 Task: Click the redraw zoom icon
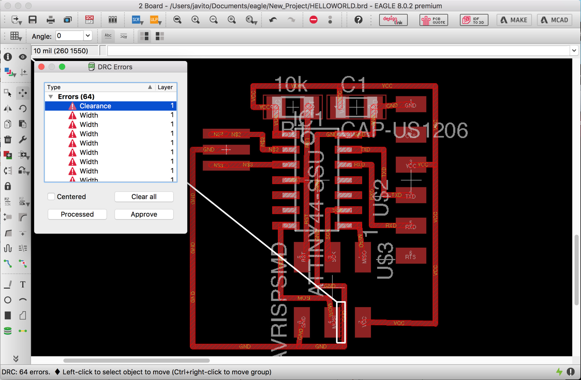pos(232,20)
